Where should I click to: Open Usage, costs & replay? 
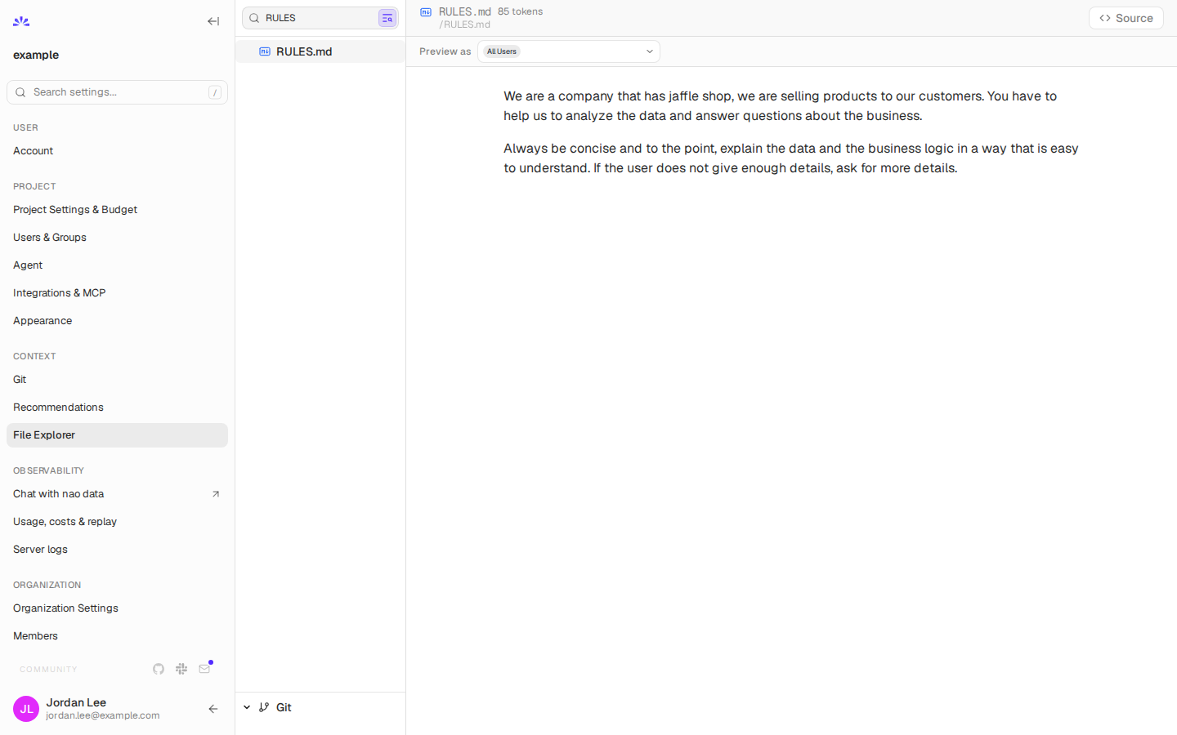(117, 522)
